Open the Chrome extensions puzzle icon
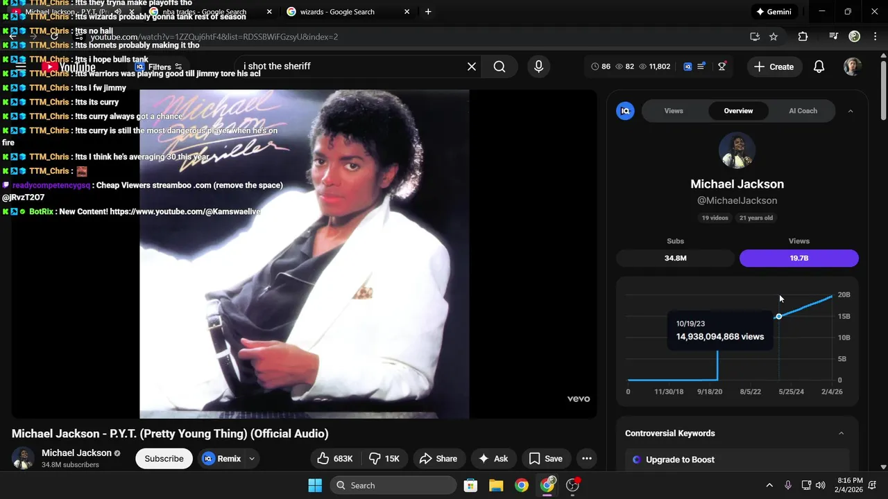The image size is (888, 499). pyautogui.click(x=803, y=37)
